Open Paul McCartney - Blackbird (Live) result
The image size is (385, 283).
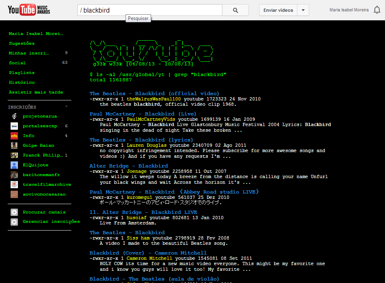(143, 114)
